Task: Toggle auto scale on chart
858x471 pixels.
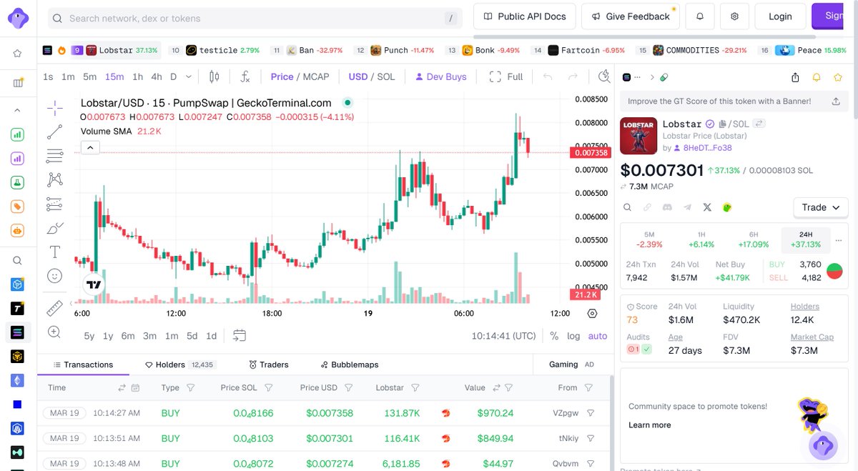Action: point(598,336)
